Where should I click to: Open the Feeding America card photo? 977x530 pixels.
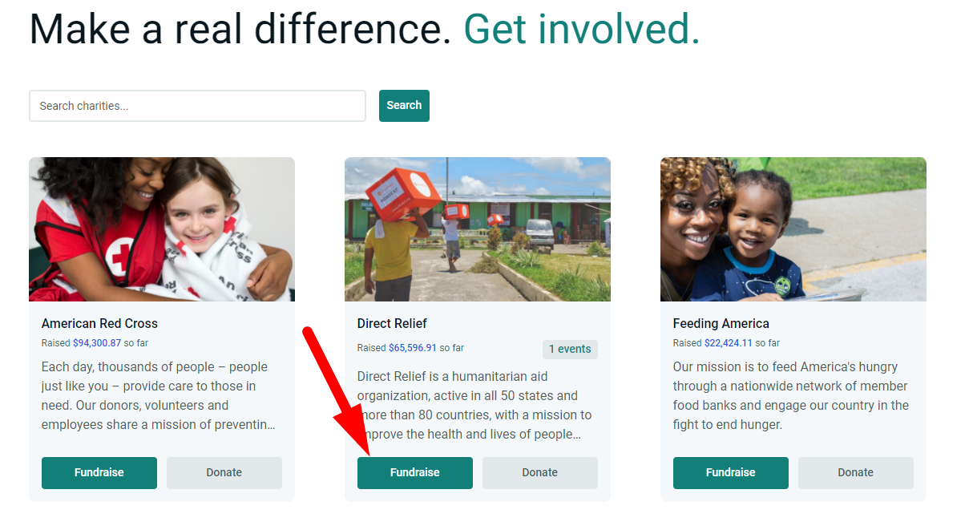point(793,229)
